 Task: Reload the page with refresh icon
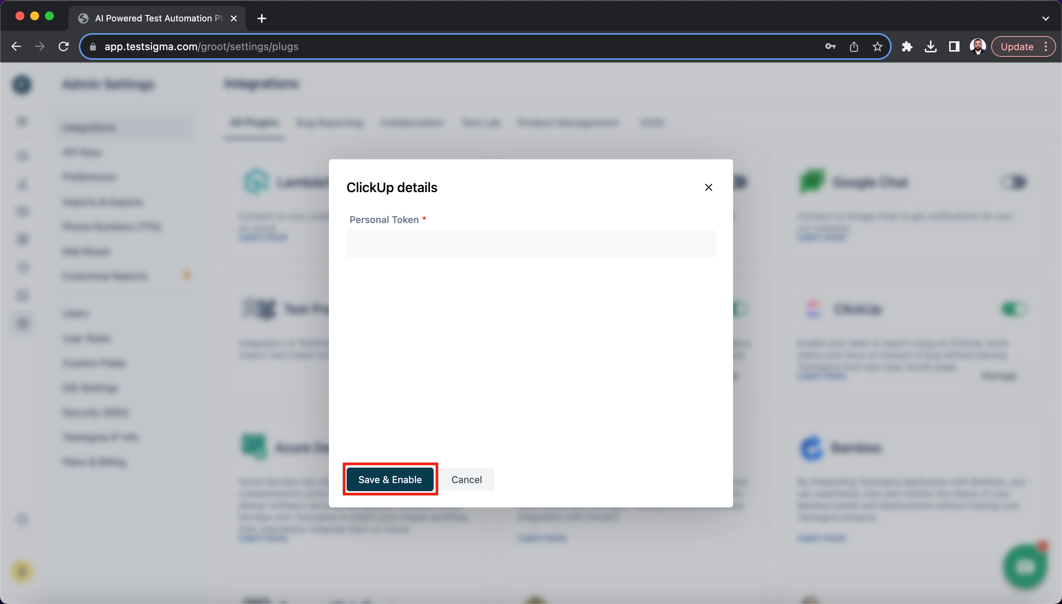[63, 46]
